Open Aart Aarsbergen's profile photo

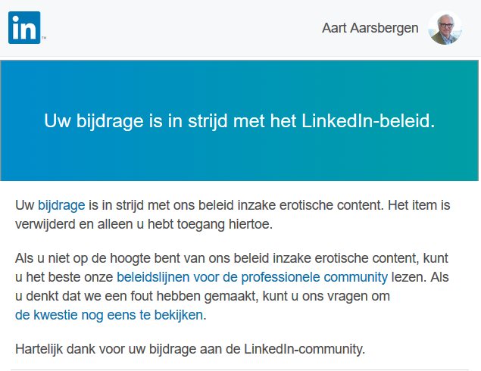tap(445, 29)
